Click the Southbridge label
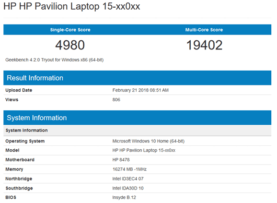 19,188
